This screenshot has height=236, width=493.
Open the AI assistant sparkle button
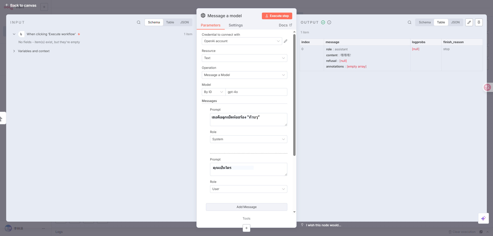[x=483, y=218]
